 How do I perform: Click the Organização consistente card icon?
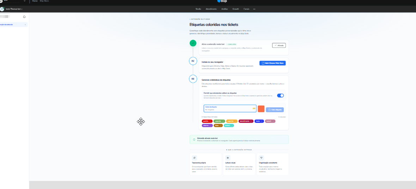[261, 158]
